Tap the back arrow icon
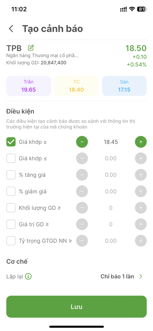This screenshot has height=331, width=153. (x=11, y=29)
